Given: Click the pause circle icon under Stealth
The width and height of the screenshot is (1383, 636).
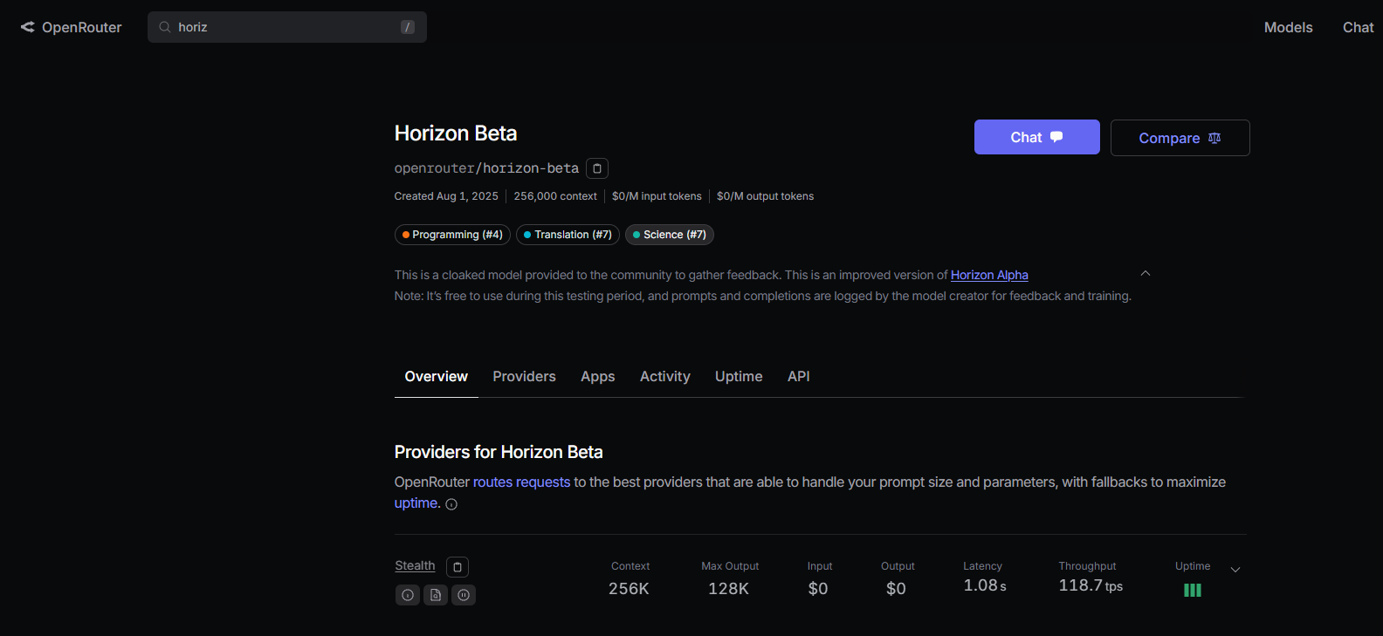Looking at the screenshot, I should click(x=464, y=595).
